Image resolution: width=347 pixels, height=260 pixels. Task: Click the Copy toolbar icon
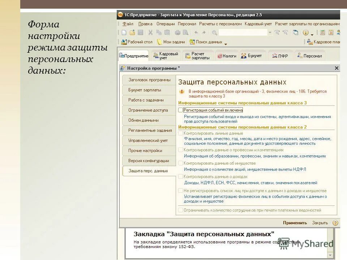[159, 33]
